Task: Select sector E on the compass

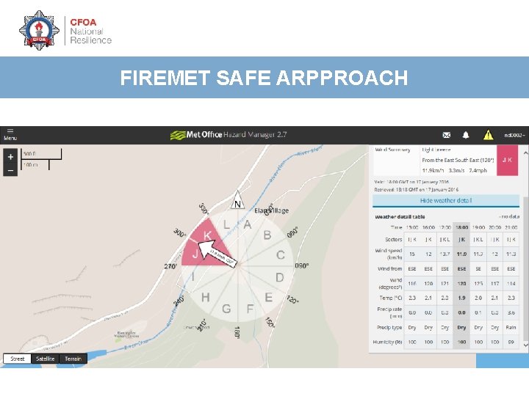Action: coord(269,297)
